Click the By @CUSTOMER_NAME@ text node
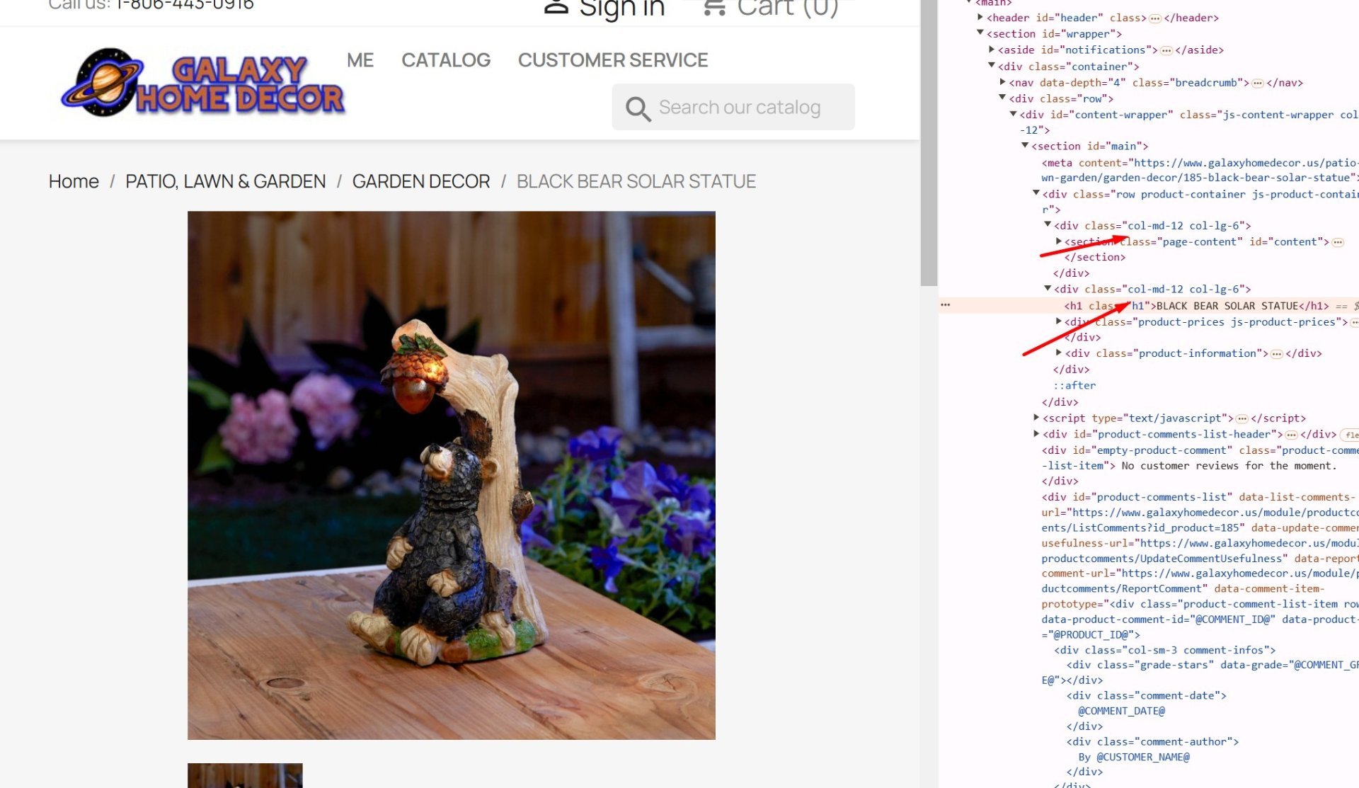This screenshot has height=788, width=1359. (1134, 757)
